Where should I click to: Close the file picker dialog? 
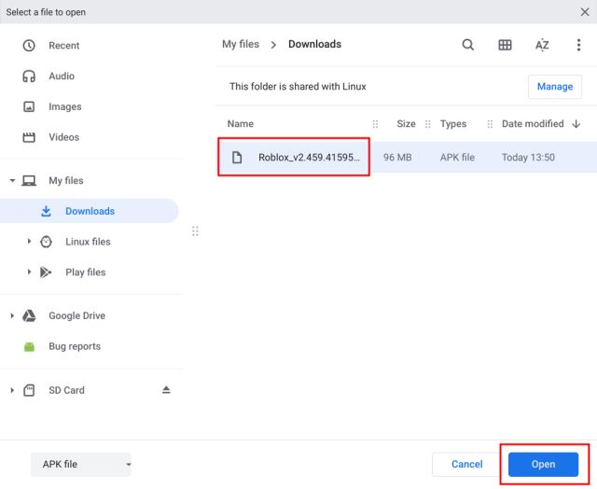click(585, 12)
